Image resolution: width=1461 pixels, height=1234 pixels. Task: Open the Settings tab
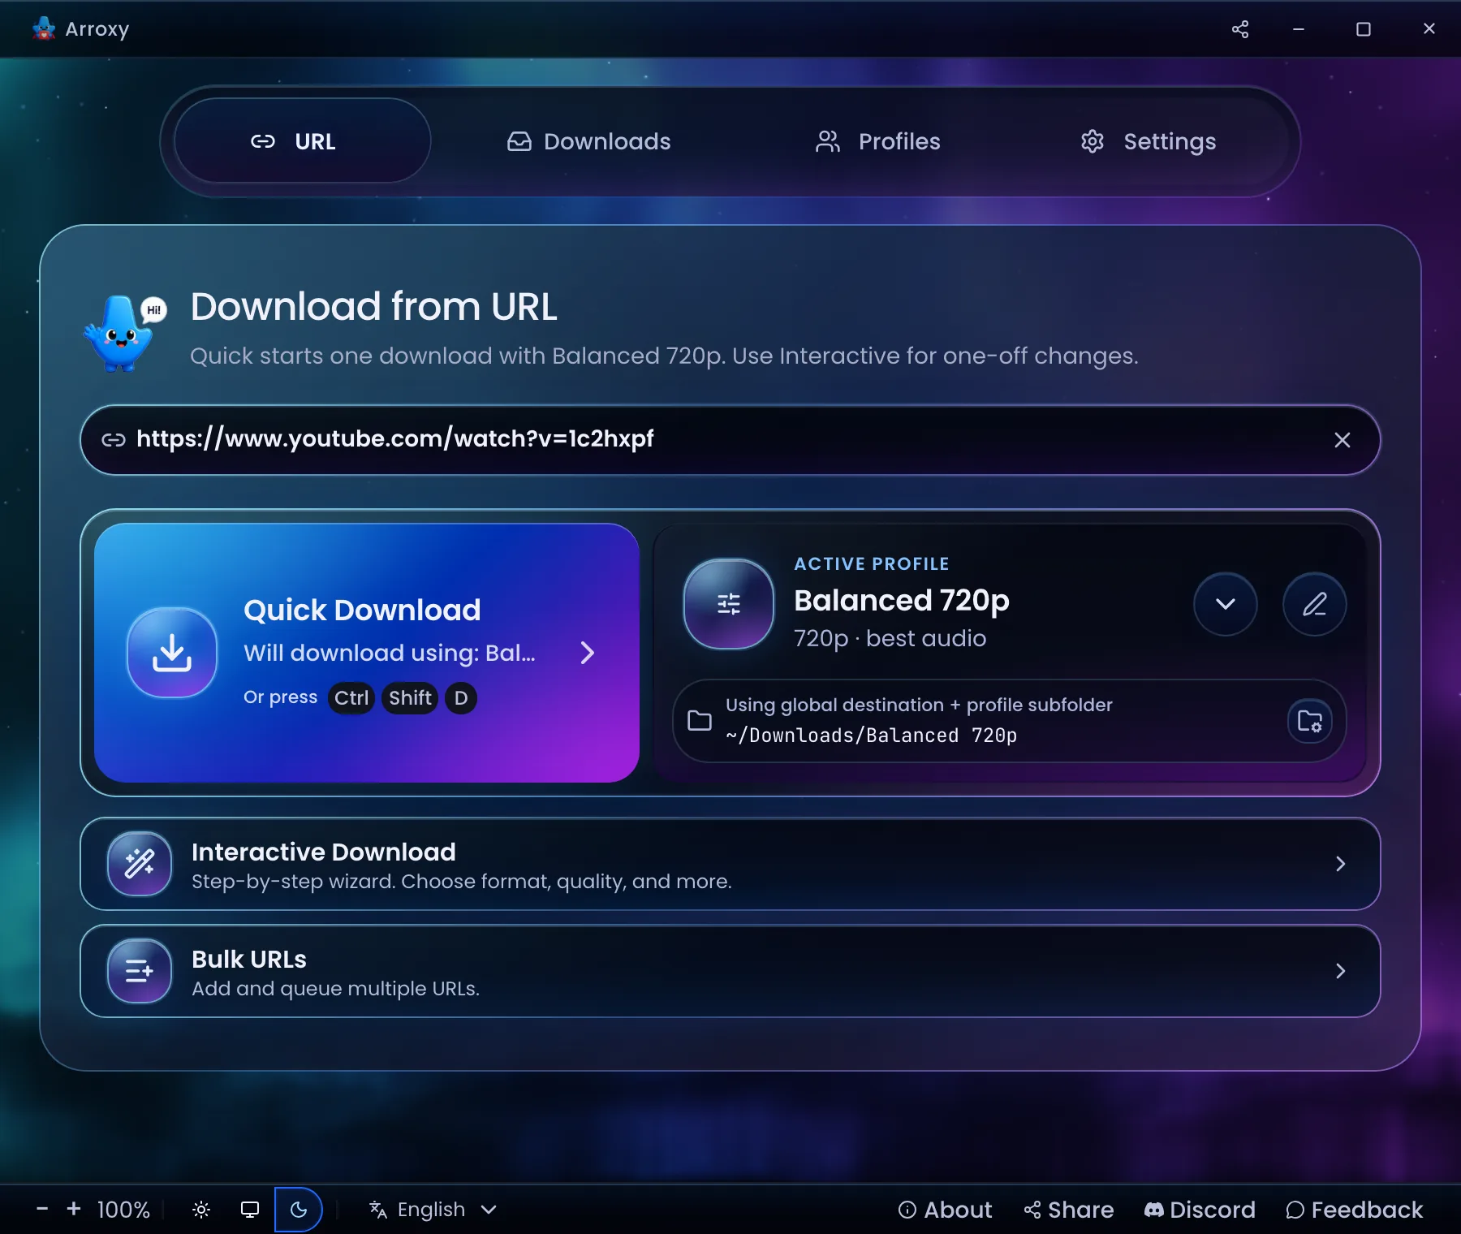(1149, 141)
